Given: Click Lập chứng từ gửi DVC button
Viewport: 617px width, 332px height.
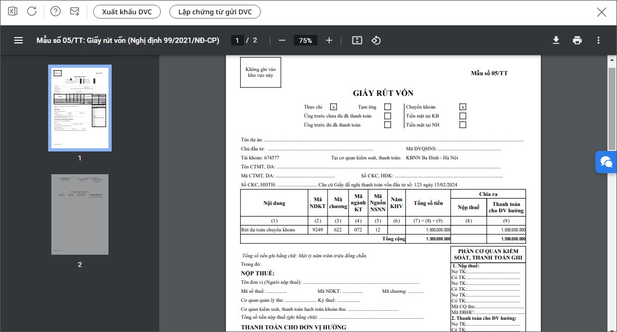Looking at the screenshot, I should pyautogui.click(x=215, y=12).
